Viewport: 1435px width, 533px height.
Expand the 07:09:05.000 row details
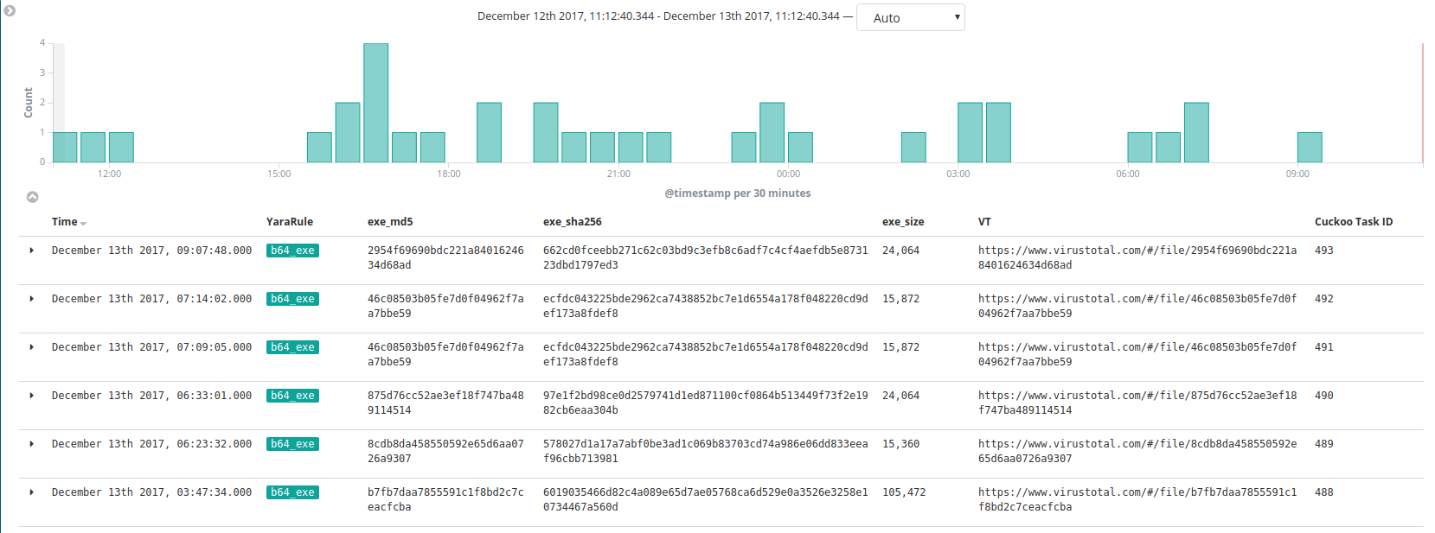pos(32,347)
